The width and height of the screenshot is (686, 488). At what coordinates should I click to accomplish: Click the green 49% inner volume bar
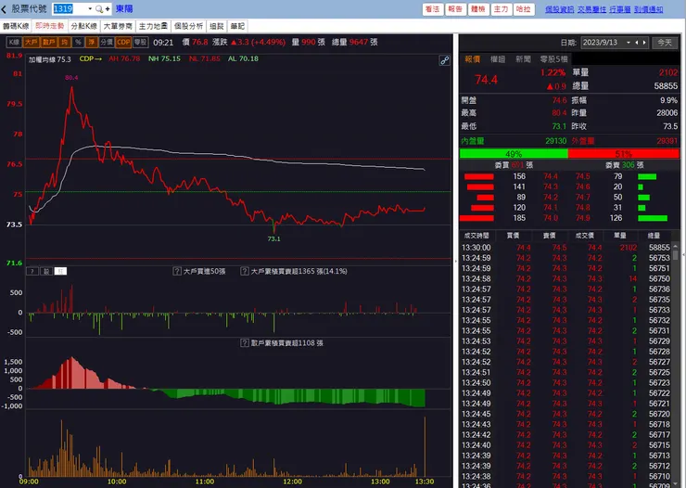514,154
